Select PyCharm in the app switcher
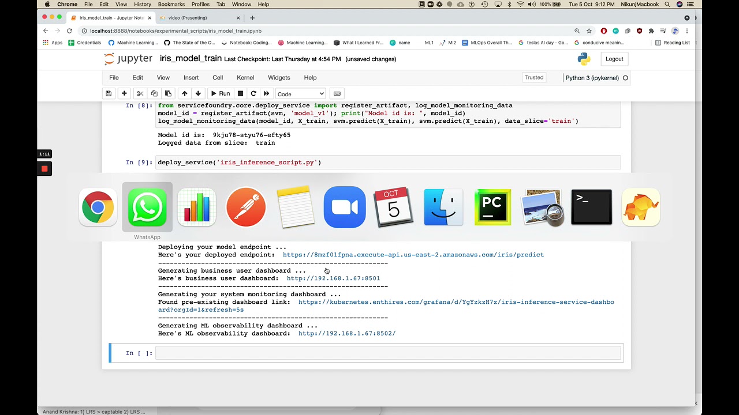This screenshot has height=415, width=739. click(492, 207)
